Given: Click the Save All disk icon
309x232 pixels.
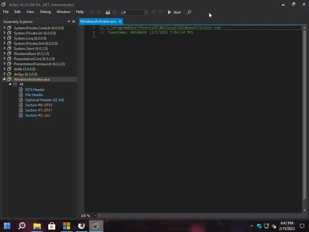Looking at the screenshot, I should [114, 12].
